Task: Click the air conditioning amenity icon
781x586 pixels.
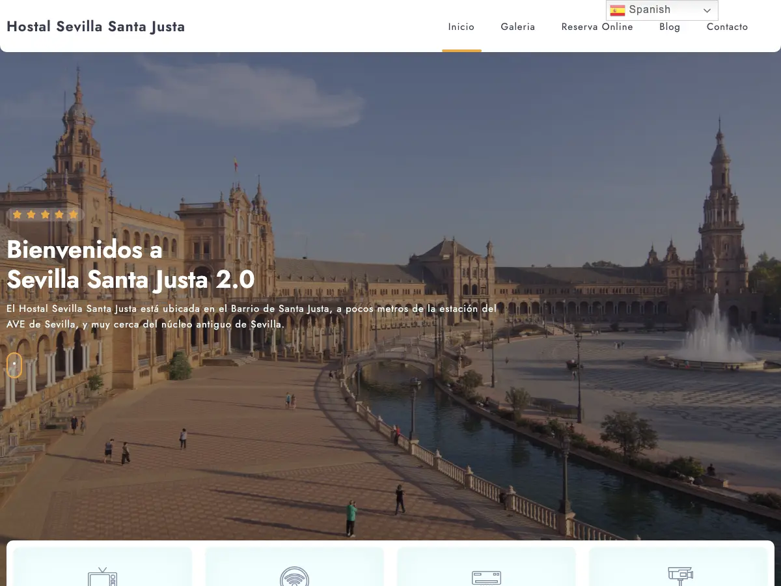Action: tap(486, 578)
